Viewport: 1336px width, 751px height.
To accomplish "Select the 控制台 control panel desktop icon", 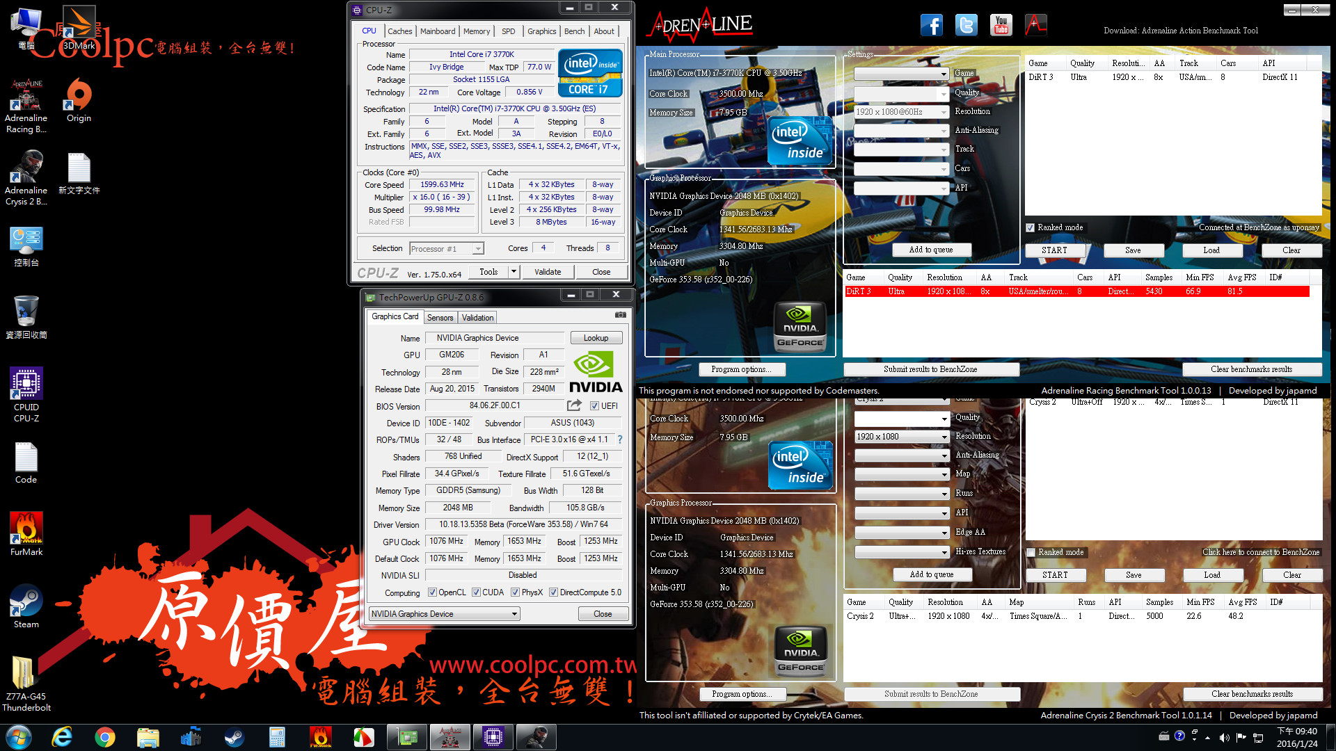I will point(26,246).
